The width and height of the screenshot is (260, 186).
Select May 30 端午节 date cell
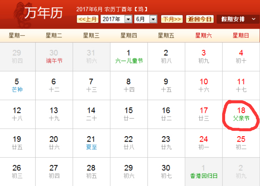[x=54, y=56]
